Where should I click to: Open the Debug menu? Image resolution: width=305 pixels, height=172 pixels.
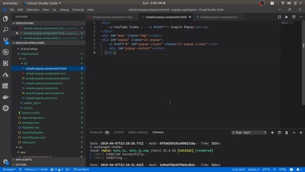64,10
